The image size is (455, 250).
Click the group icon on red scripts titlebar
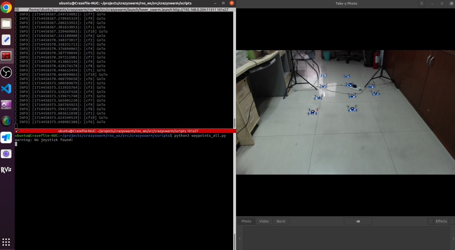[x=17, y=131]
